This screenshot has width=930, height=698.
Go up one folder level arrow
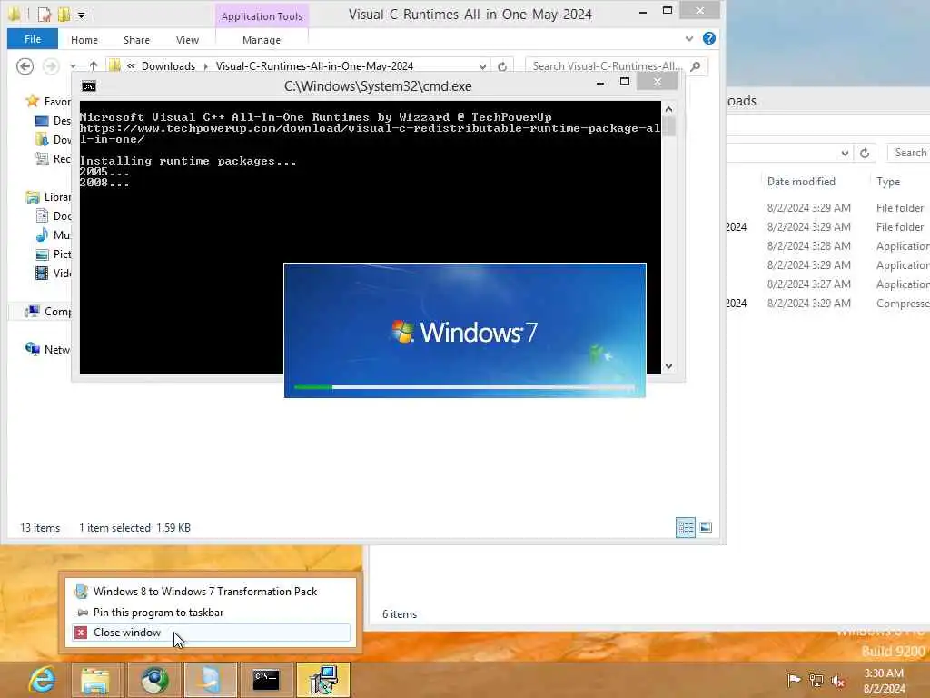point(94,65)
